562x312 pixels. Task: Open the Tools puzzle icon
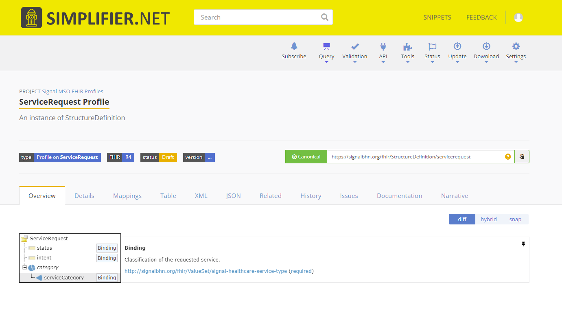[x=407, y=46]
